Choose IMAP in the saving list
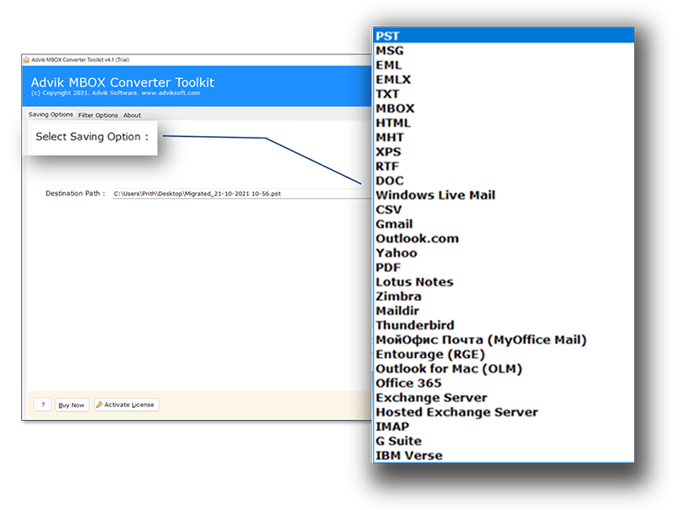The width and height of the screenshot is (687, 510). click(x=504, y=426)
